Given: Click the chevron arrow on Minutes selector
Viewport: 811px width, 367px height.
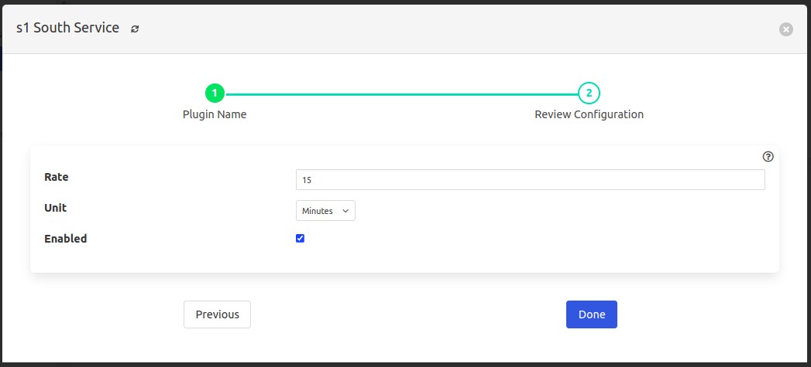Looking at the screenshot, I should point(345,210).
